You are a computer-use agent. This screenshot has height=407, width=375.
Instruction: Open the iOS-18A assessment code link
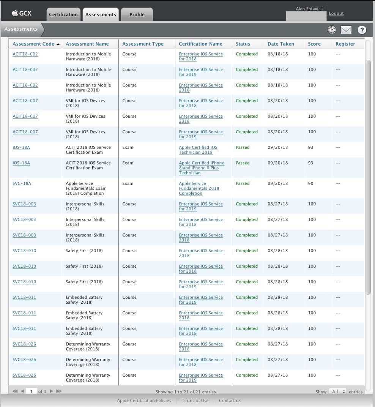21,148
